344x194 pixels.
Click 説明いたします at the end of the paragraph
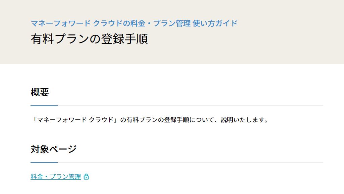(x=242, y=120)
